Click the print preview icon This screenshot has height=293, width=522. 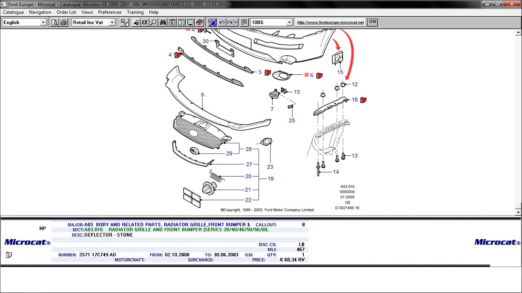(x=55, y=22)
